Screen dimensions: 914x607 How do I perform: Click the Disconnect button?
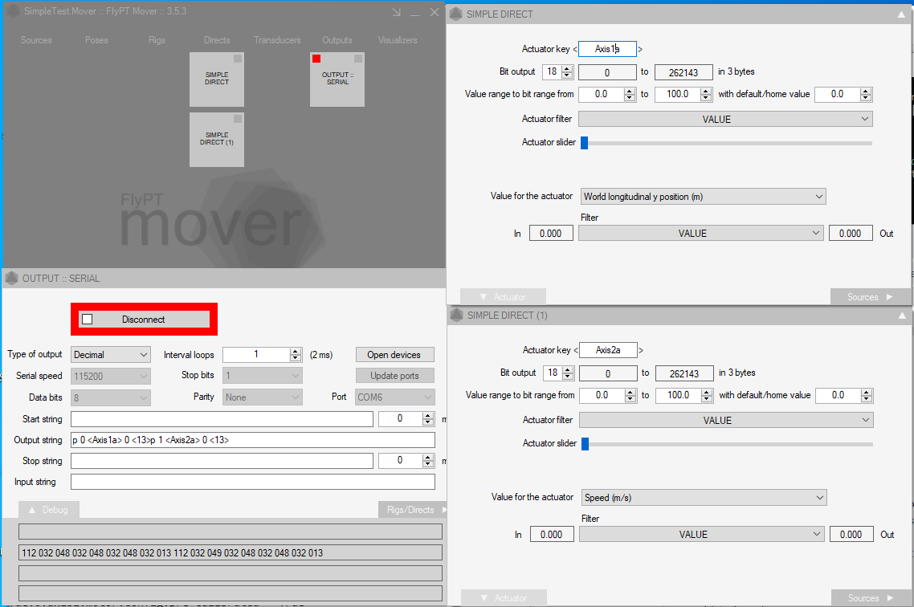point(144,320)
